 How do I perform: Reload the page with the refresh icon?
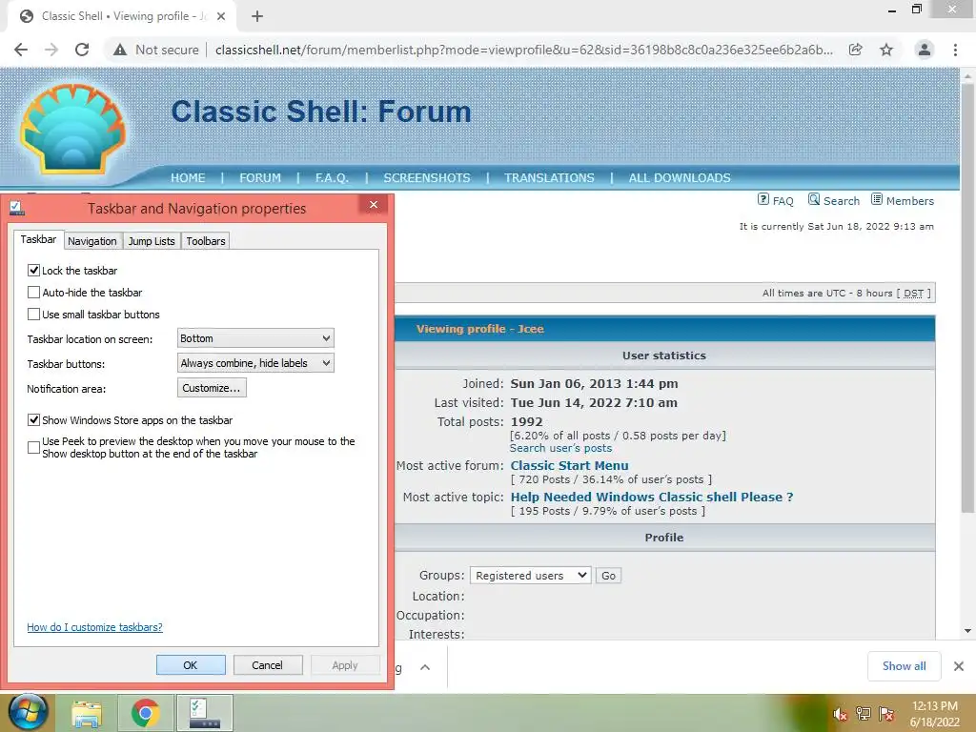pos(82,50)
